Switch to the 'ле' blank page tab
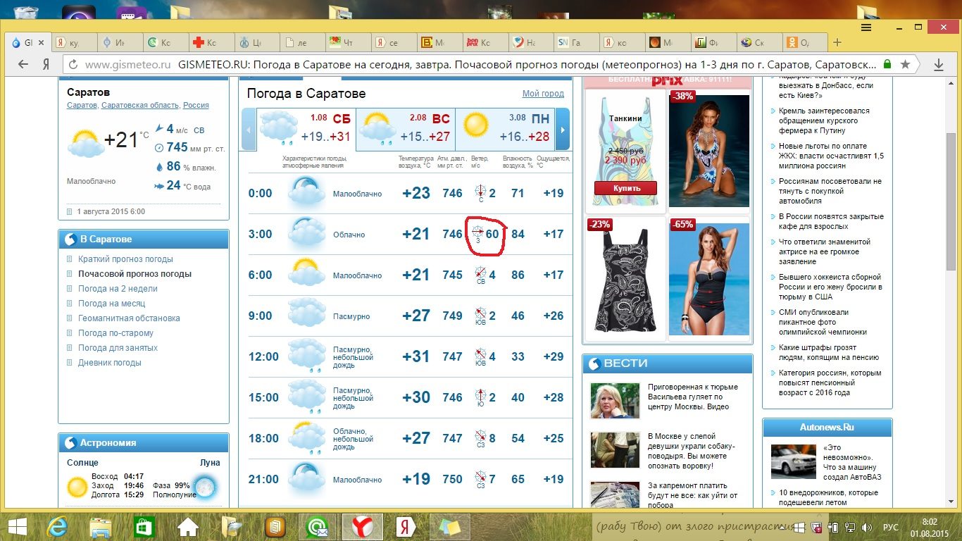 (x=303, y=43)
